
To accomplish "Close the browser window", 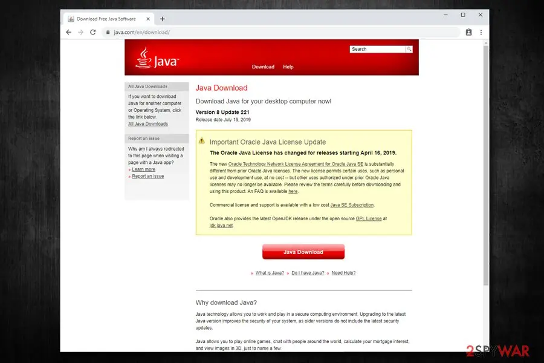I will tap(480, 15).
